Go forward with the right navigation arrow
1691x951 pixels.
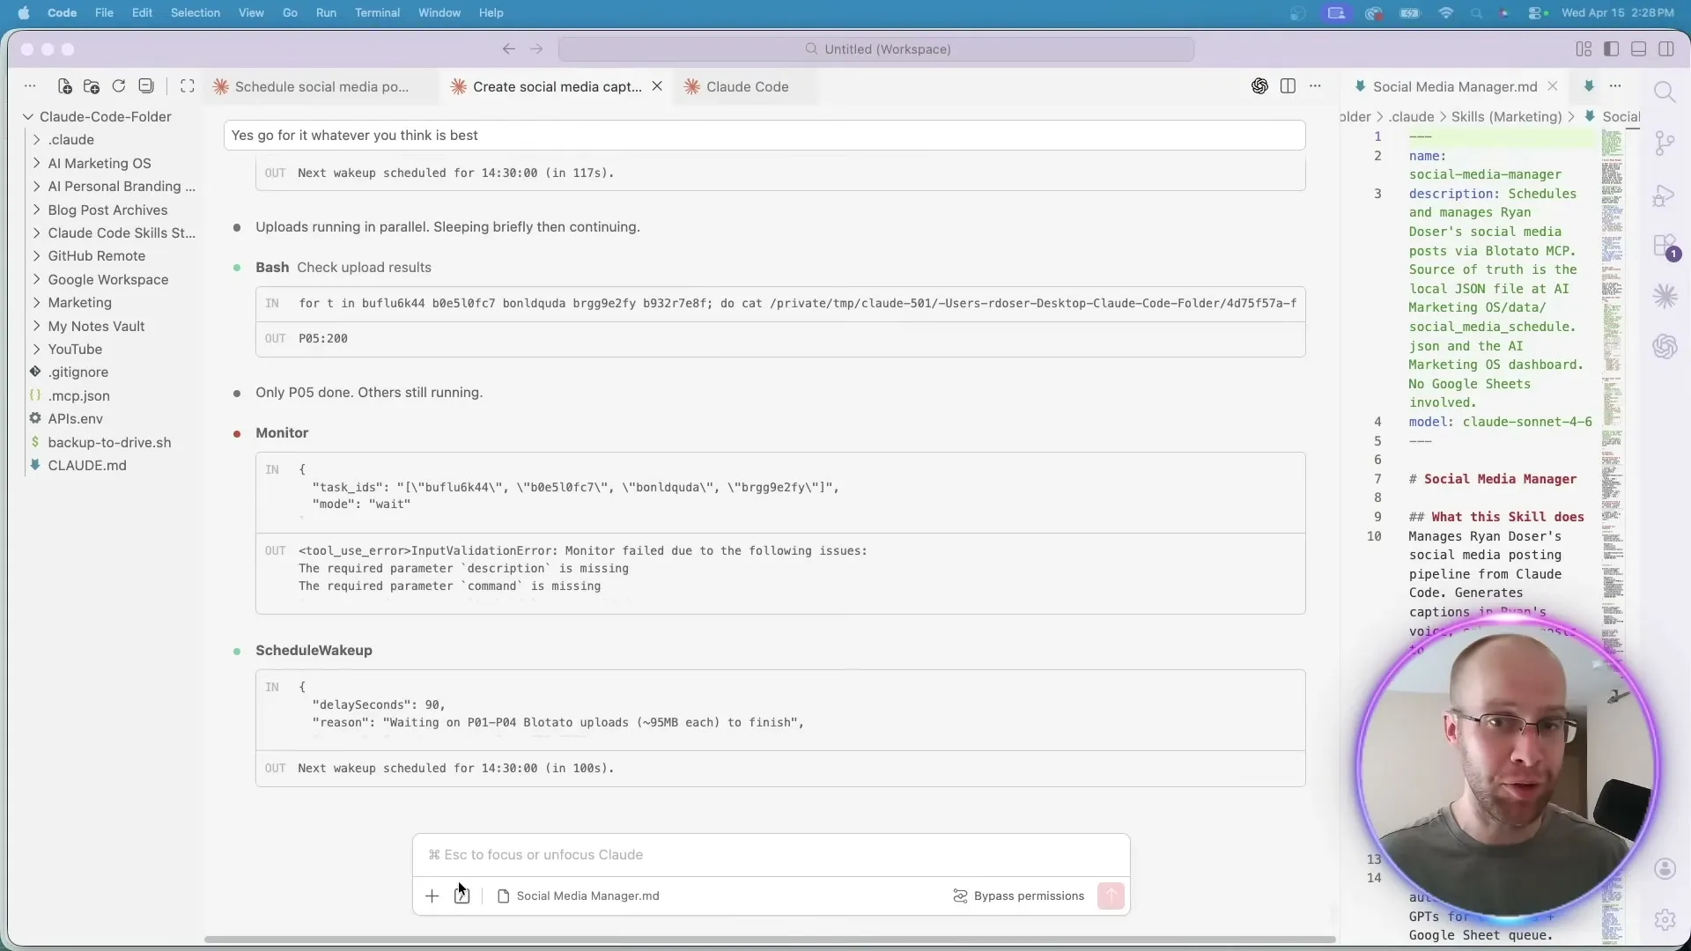[536, 49]
